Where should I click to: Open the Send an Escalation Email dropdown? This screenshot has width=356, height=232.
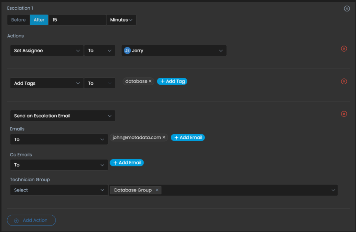[63, 116]
